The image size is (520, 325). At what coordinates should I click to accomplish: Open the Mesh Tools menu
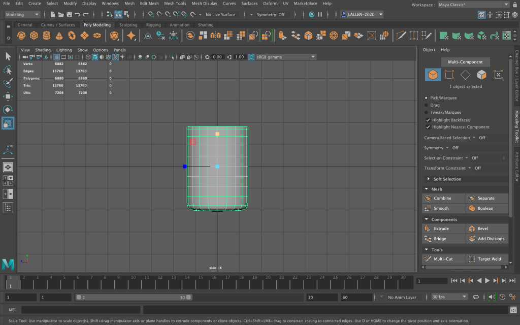175,4
